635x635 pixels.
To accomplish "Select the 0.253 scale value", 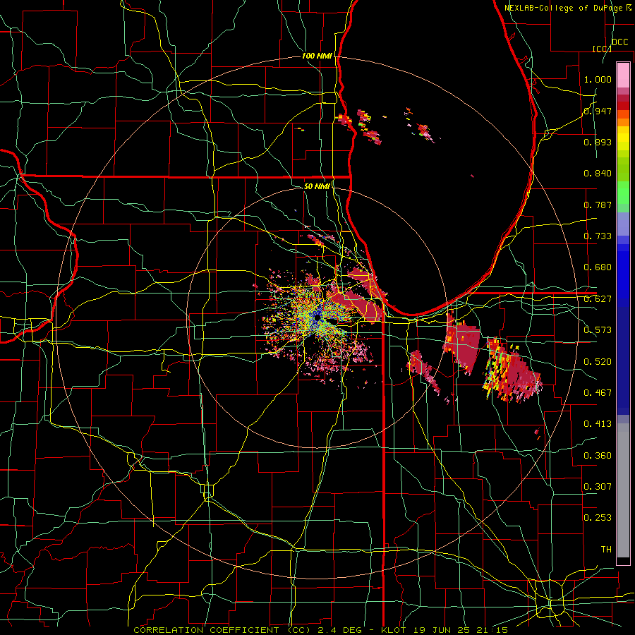I will (x=598, y=518).
